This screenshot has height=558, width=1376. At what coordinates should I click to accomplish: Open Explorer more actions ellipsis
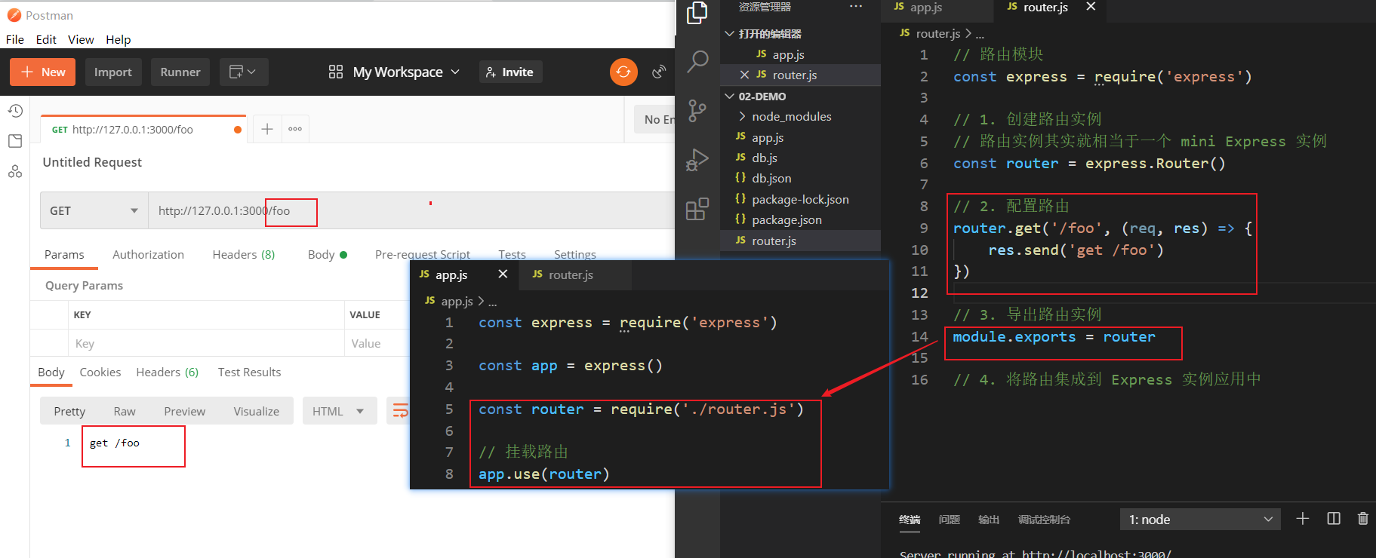855,7
